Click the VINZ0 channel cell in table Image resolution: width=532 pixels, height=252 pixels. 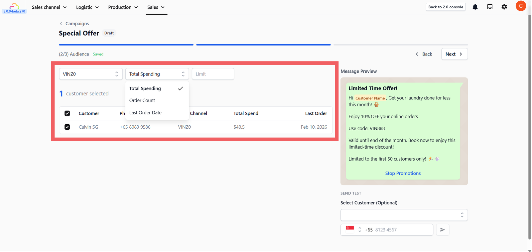point(185,127)
